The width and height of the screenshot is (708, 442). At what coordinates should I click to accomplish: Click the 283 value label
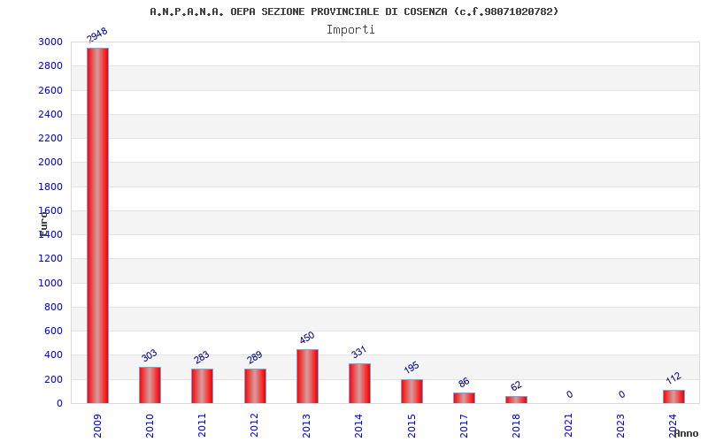click(x=202, y=357)
